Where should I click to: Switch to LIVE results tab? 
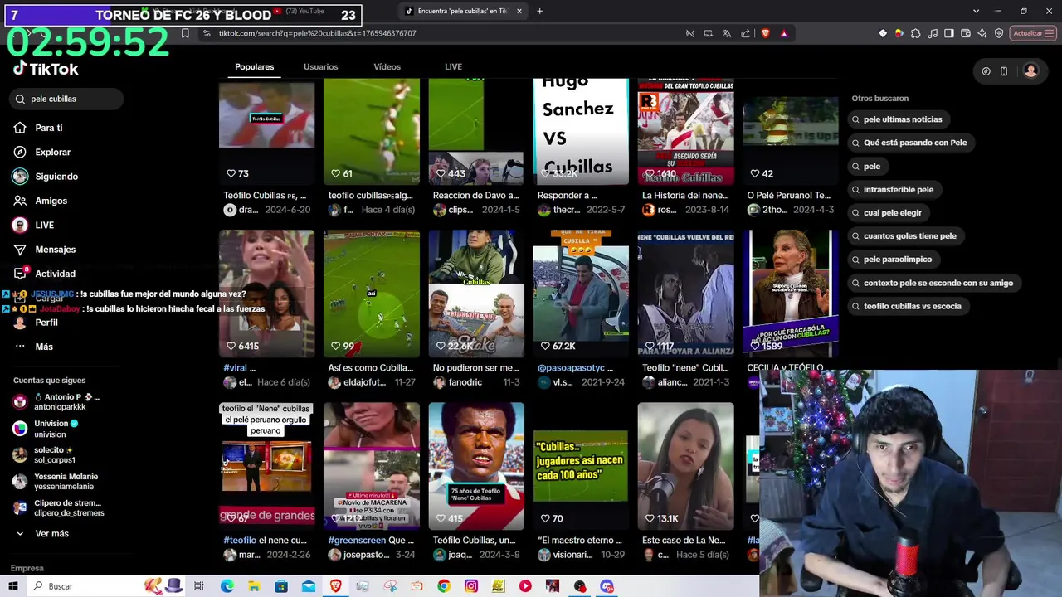coord(453,66)
